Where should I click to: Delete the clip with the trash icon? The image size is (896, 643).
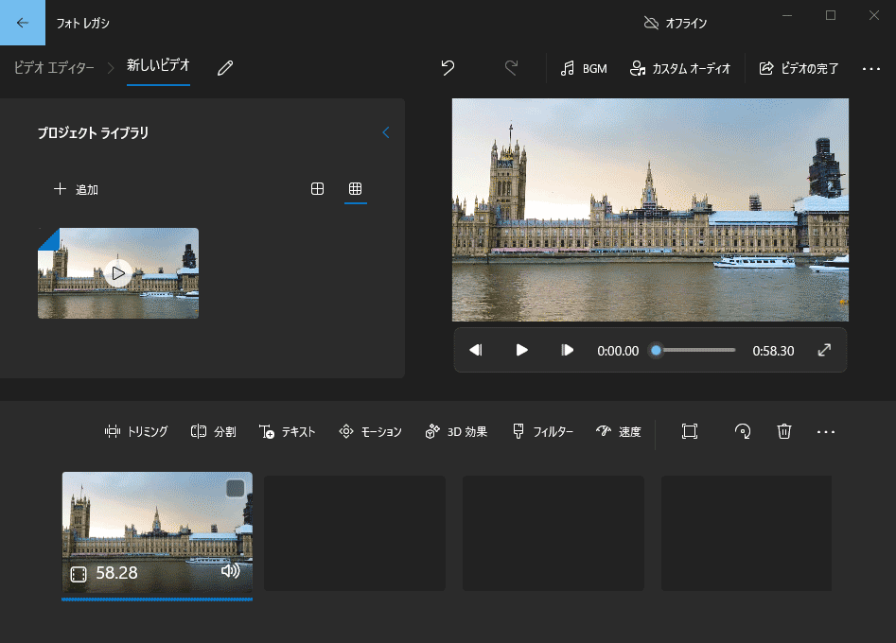[x=783, y=431]
